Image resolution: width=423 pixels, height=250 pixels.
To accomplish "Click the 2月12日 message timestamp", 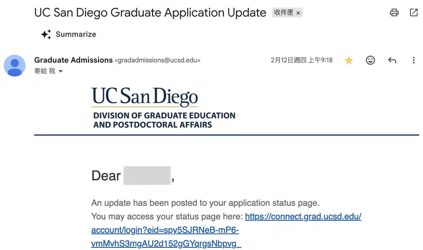I will 301,60.
